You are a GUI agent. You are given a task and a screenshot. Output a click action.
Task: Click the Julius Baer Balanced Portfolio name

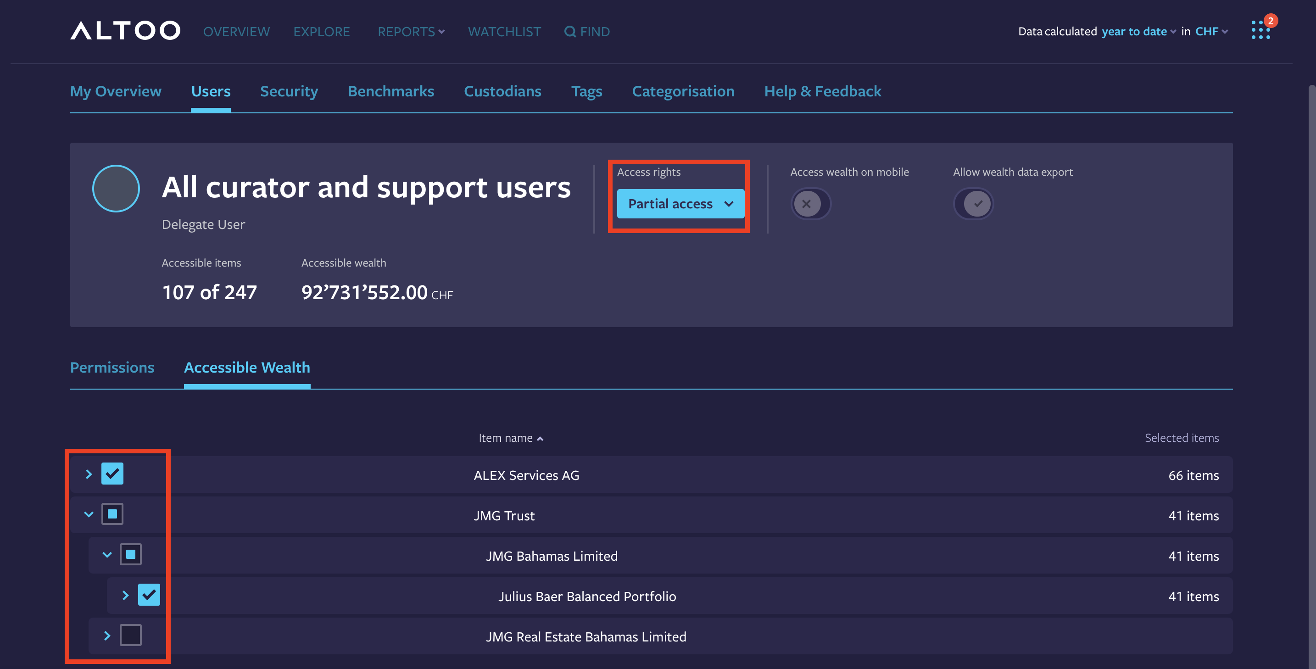pos(587,596)
